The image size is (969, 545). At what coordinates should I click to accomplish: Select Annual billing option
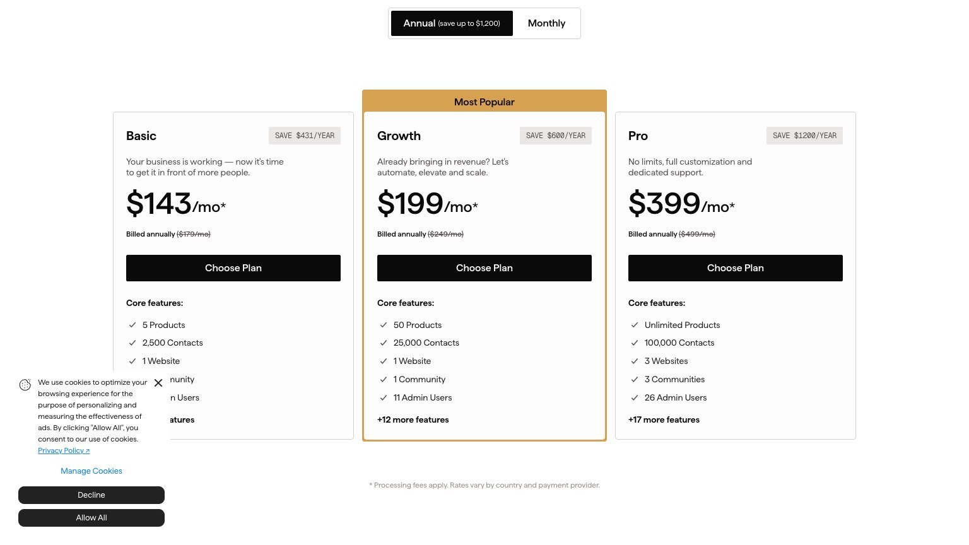452,23
